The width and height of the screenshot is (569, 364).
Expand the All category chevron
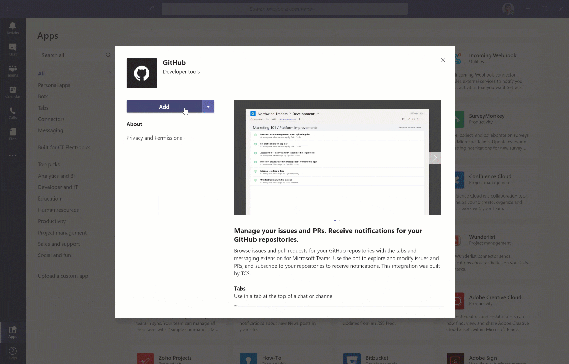110,73
